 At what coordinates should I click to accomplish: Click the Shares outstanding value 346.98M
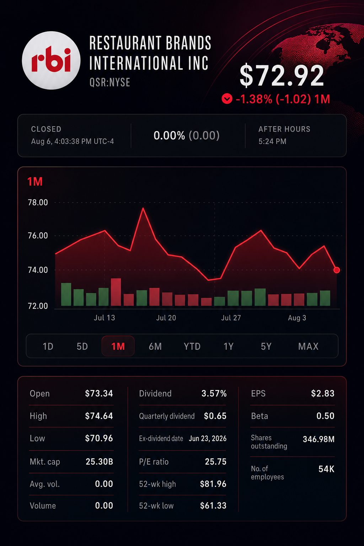point(318,439)
